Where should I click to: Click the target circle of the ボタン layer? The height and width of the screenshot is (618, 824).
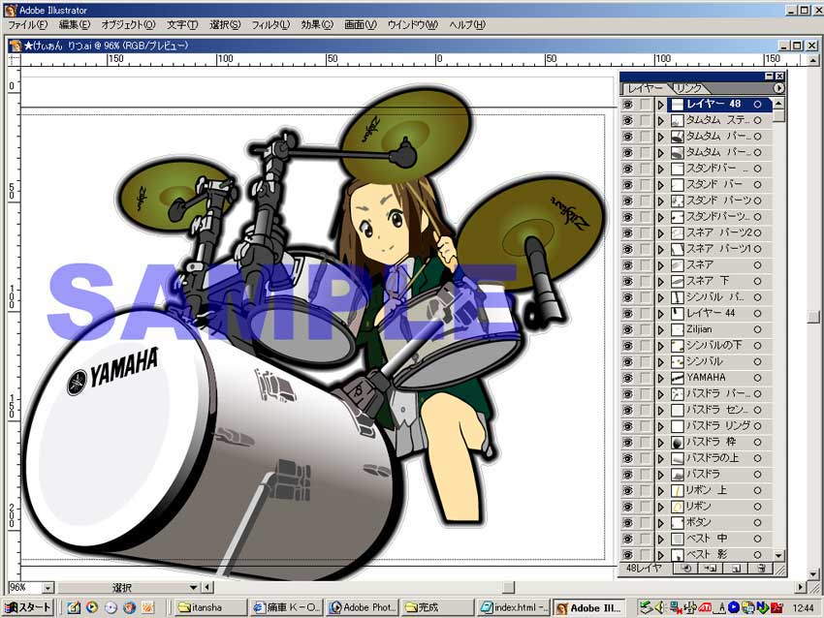click(757, 522)
